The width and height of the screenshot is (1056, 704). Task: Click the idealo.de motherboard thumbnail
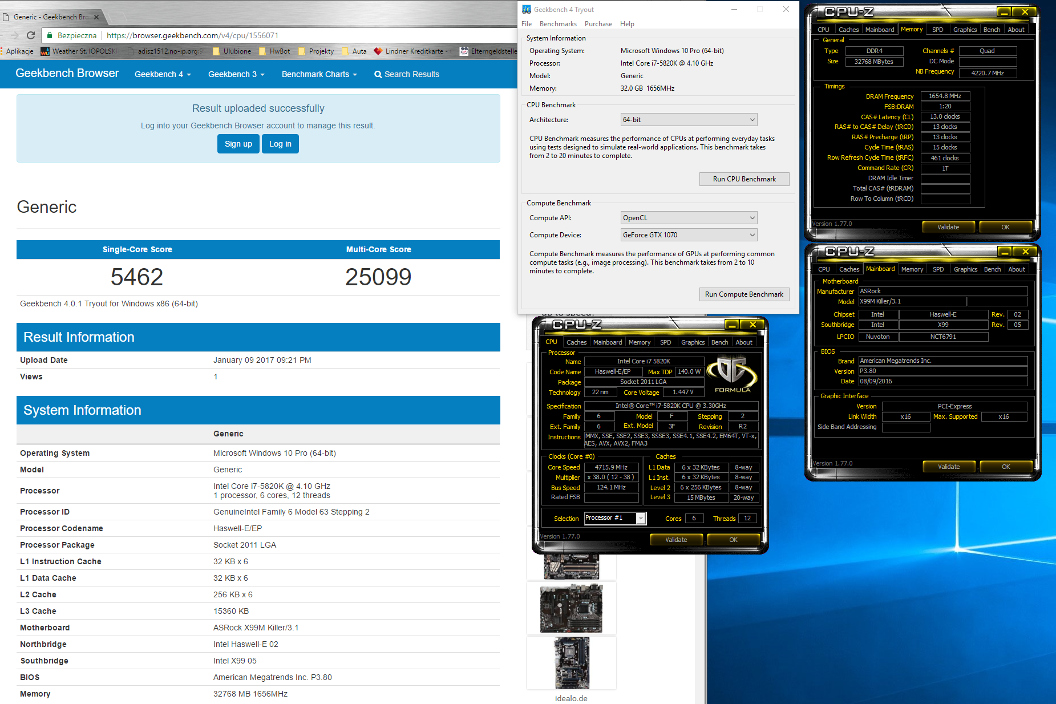pos(572,663)
